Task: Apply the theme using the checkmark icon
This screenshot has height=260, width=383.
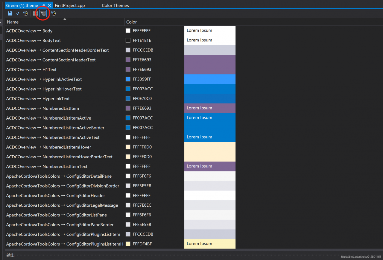Action: [x=18, y=13]
